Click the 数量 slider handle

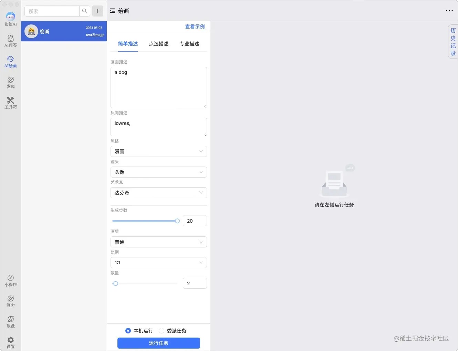tap(116, 284)
